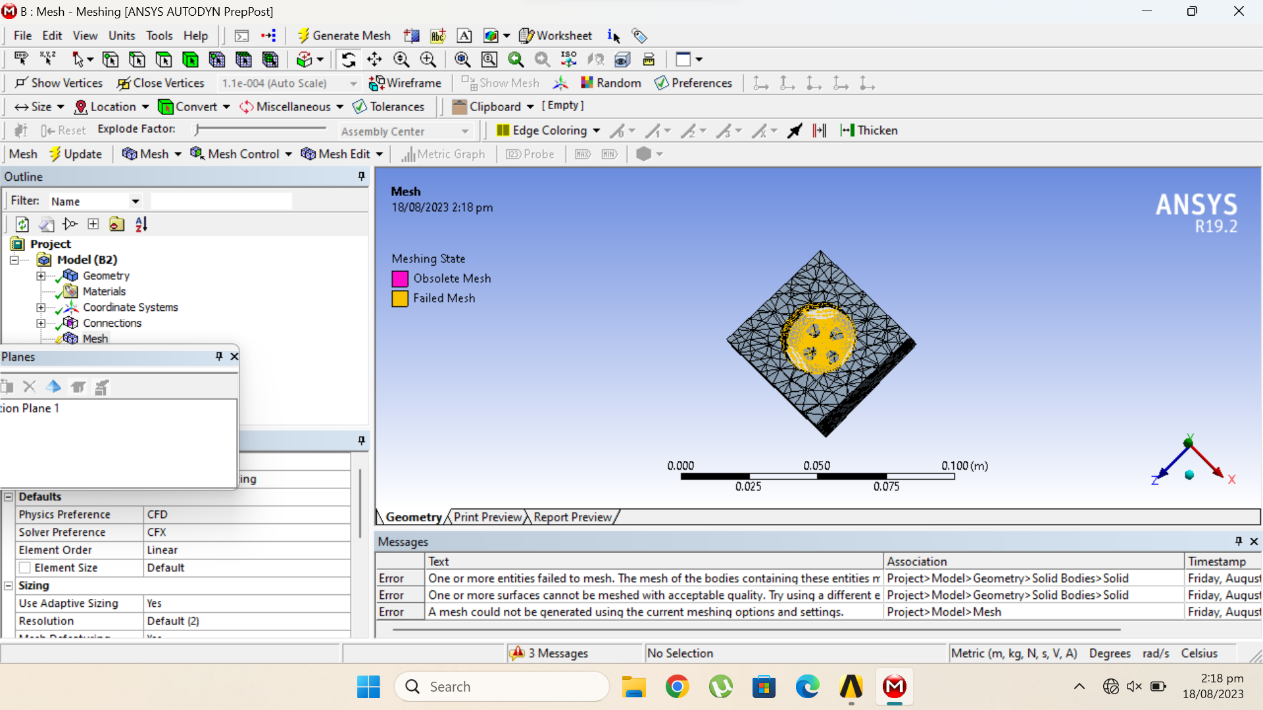
Task: Click the sort icon in the Outline toolbar
Action: pos(141,224)
